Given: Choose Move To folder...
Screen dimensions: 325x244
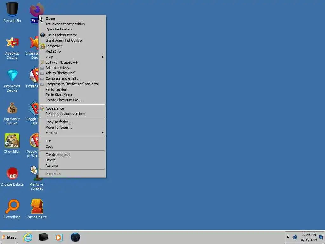Looking at the screenshot, I should pyautogui.click(x=72, y=127).
